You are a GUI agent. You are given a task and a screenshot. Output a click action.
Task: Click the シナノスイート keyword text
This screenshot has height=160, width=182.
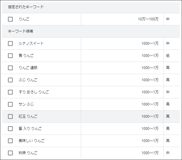point(31,43)
